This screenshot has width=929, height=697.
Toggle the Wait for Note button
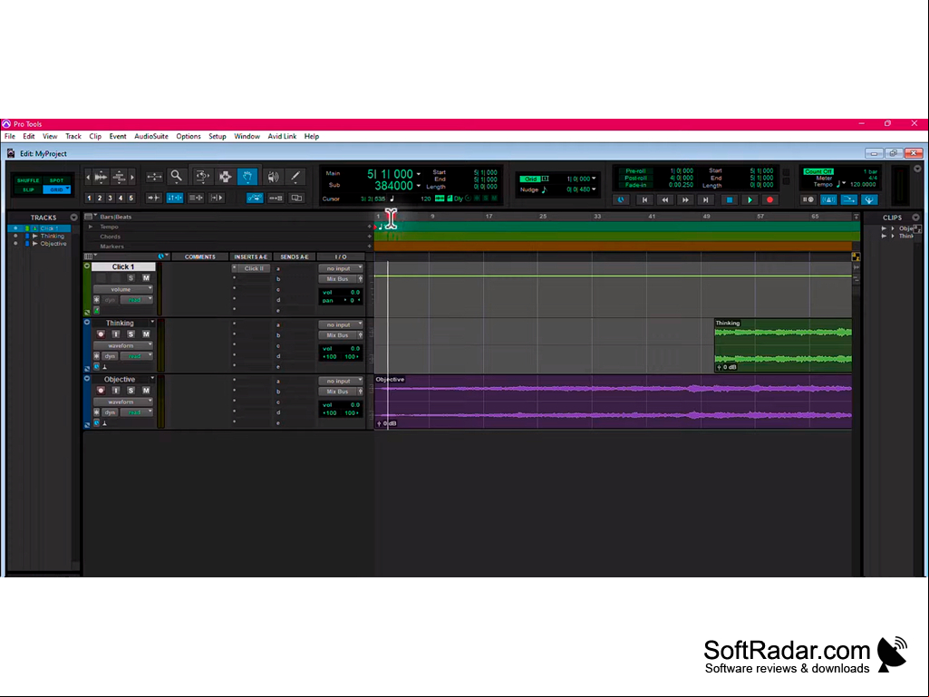tap(808, 199)
